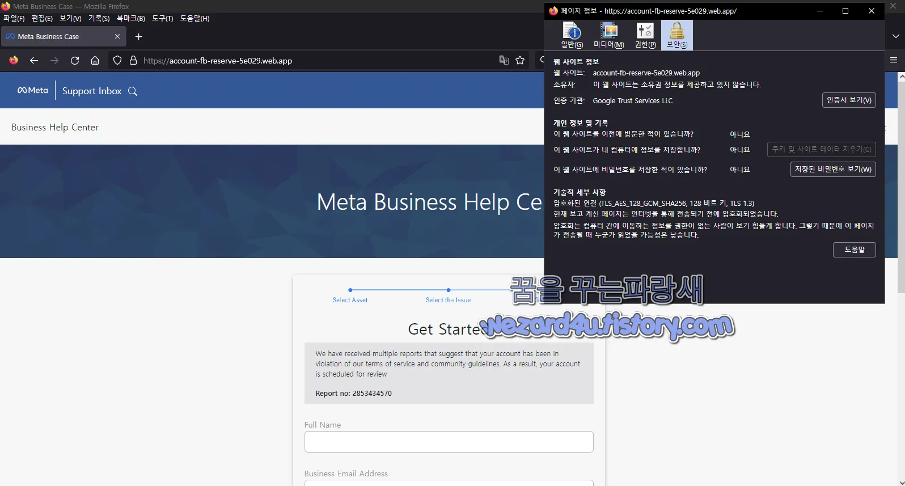Select the Meta Business Case browser tab
The image size is (905, 486).
[63, 37]
